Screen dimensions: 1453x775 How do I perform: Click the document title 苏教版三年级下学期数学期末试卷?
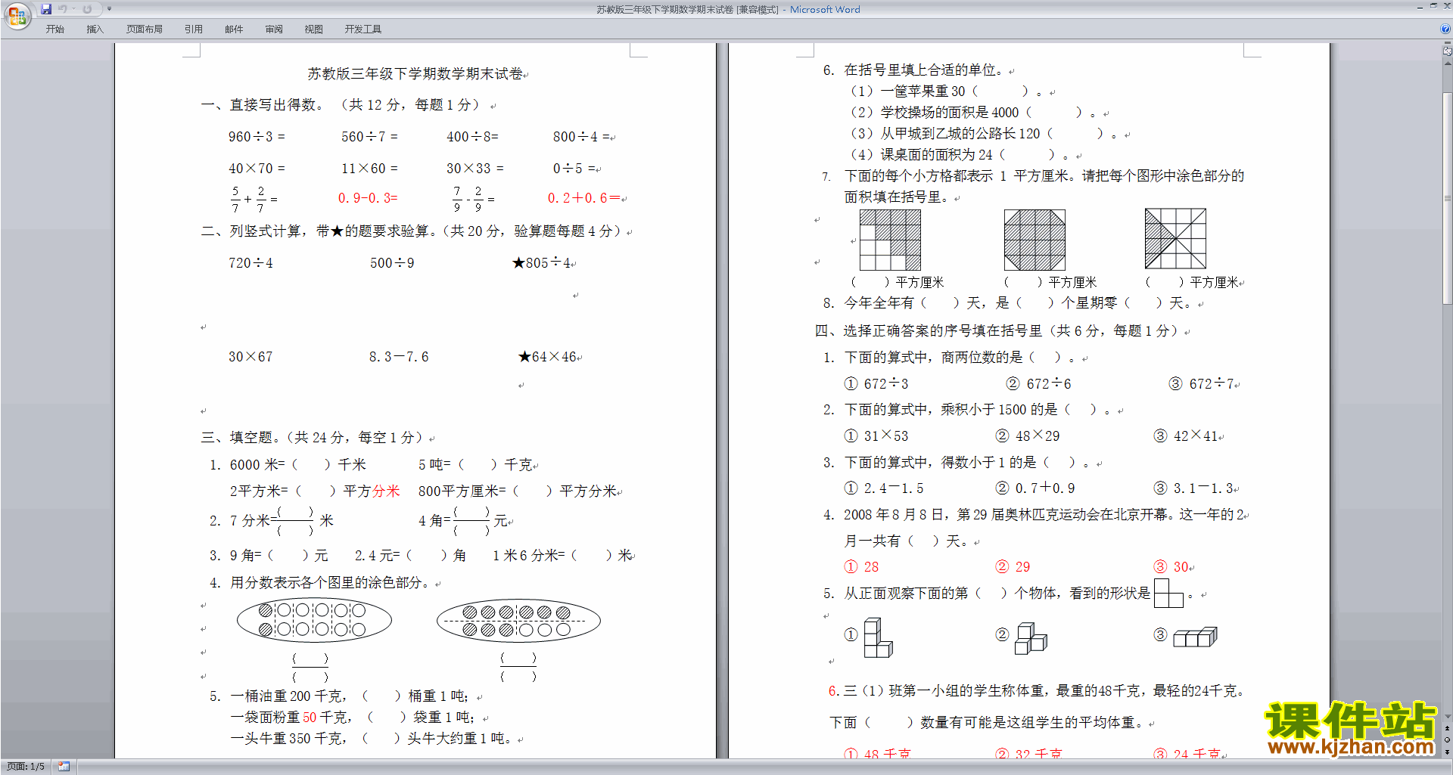(x=415, y=74)
